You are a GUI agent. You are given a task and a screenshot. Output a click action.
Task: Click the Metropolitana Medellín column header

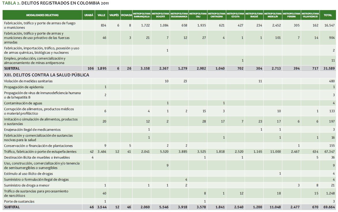pos(273,15)
